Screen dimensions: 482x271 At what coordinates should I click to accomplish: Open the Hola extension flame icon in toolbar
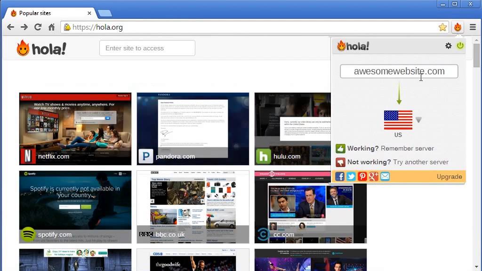coord(458,27)
